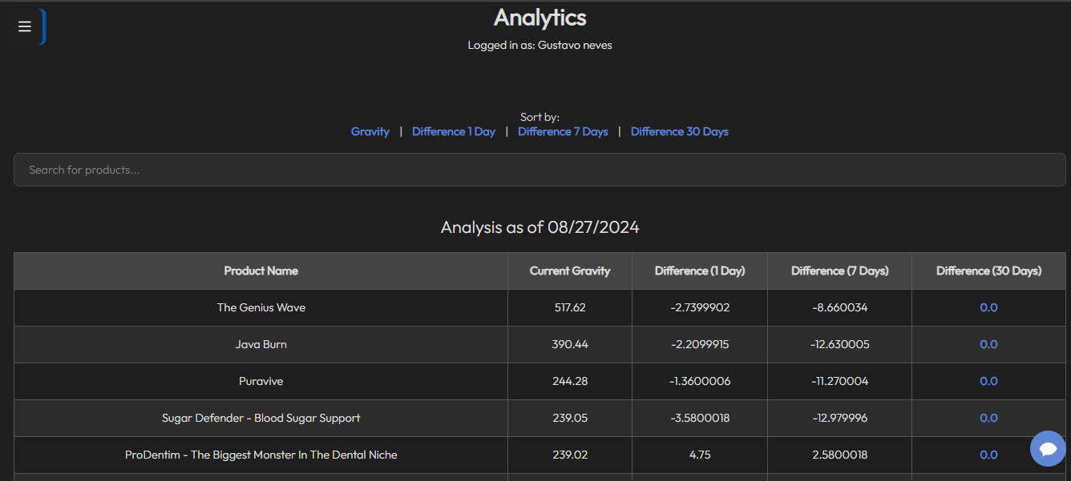This screenshot has width=1071, height=481.
Task: Click Logged in as: Gustavo neves text
Action: click(x=540, y=46)
